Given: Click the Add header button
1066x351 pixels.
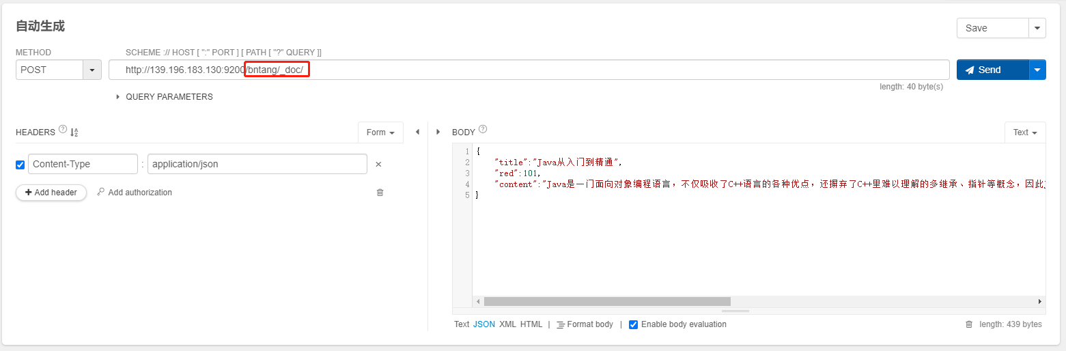Looking at the screenshot, I should tap(51, 193).
